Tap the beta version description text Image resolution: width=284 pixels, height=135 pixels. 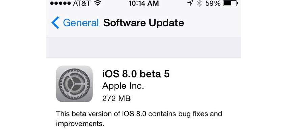(139, 119)
